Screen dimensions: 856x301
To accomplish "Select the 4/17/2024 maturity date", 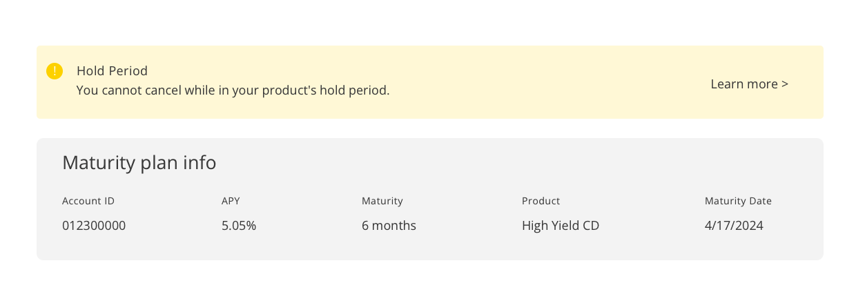I will [734, 226].
